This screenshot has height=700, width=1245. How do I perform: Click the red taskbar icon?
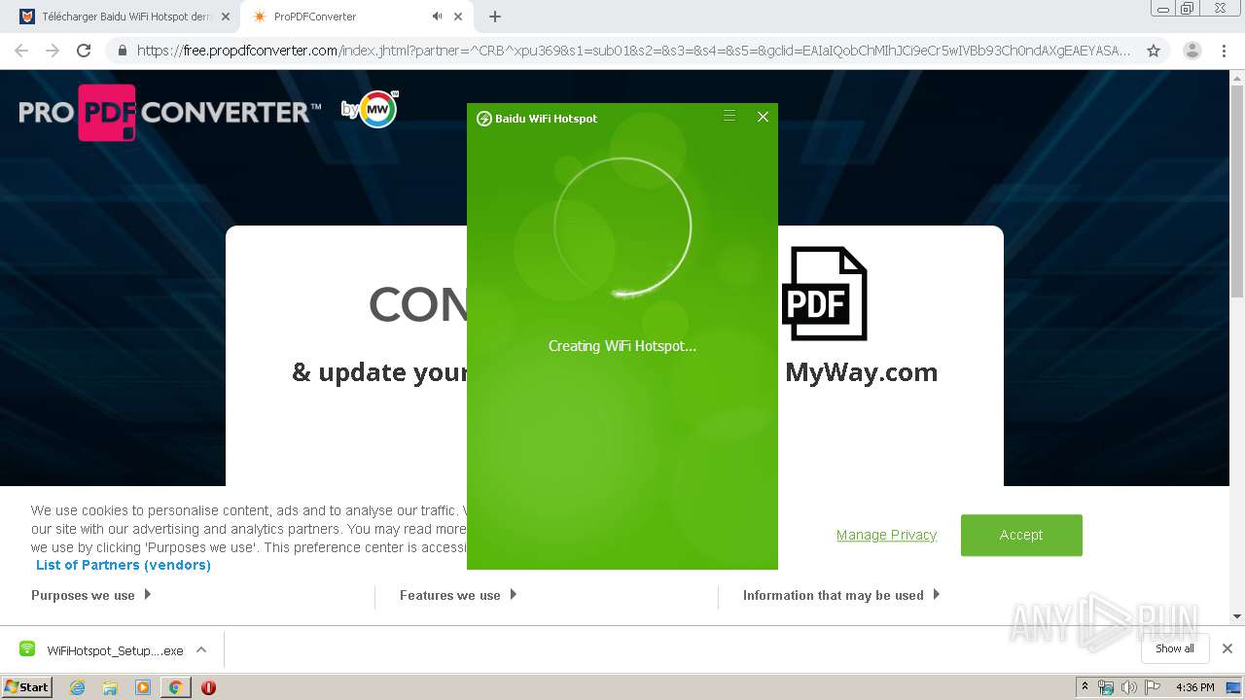pos(208,687)
